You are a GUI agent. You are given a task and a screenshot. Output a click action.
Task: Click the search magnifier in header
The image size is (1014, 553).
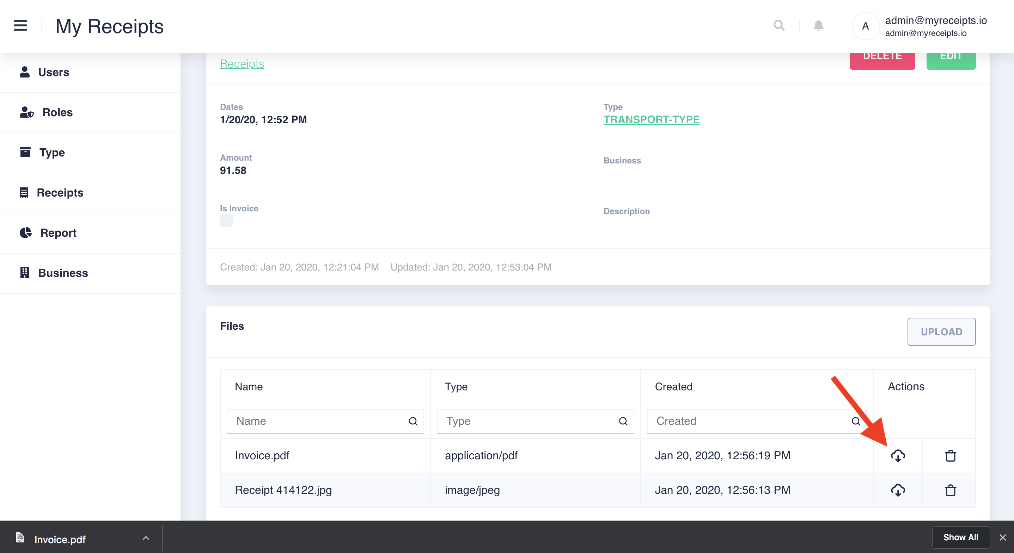click(778, 26)
